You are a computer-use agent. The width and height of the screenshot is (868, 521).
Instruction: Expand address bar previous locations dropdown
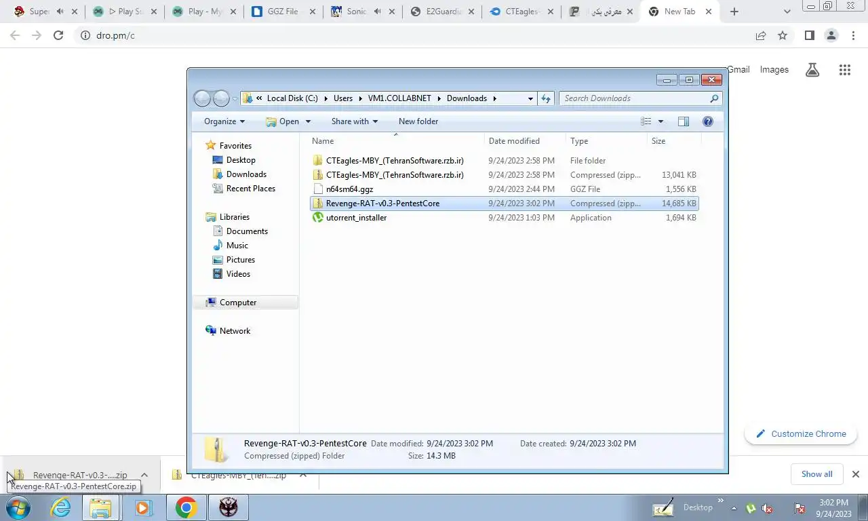[530, 98]
